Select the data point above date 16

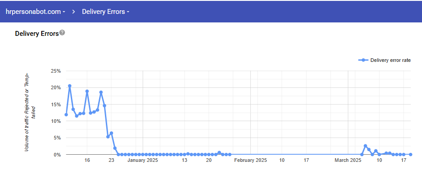(x=87, y=91)
